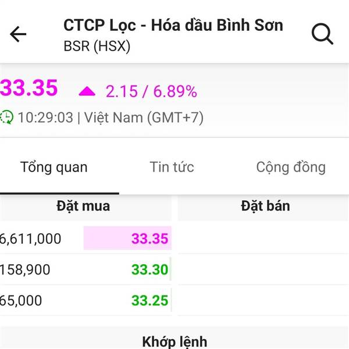The width and height of the screenshot is (349, 349).
Task: Tap the 33.35 bid price cell
Action: [149, 238]
